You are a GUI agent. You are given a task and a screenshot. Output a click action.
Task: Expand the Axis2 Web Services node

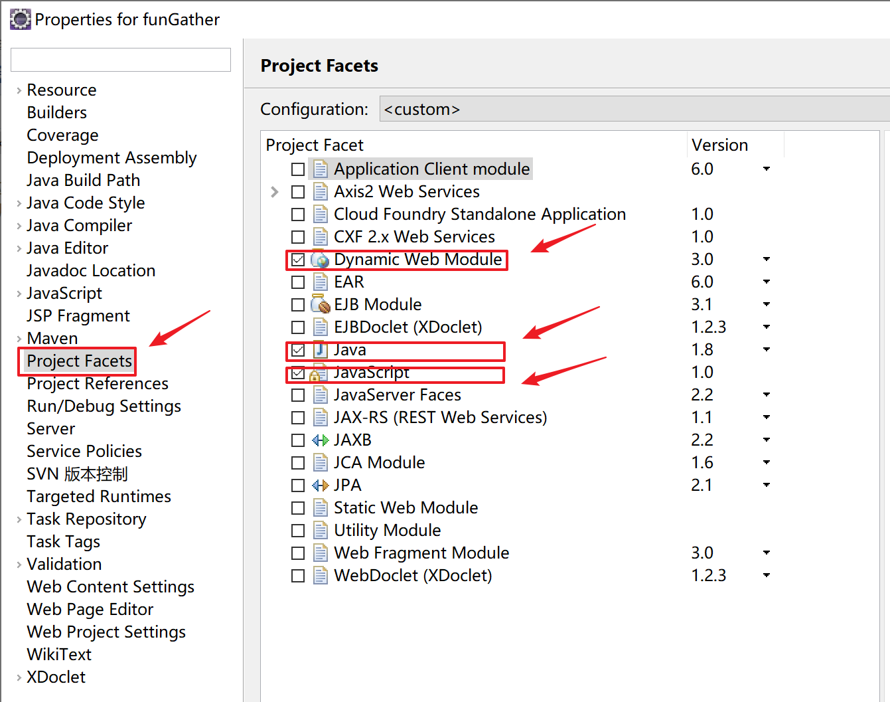(275, 192)
